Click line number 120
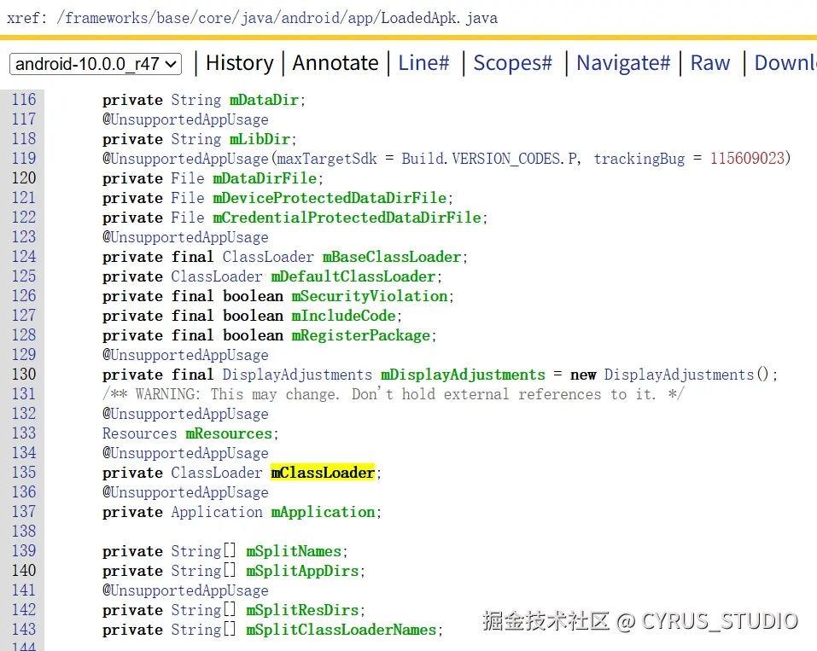This screenshot has height=651, width=817. point(24,178)
